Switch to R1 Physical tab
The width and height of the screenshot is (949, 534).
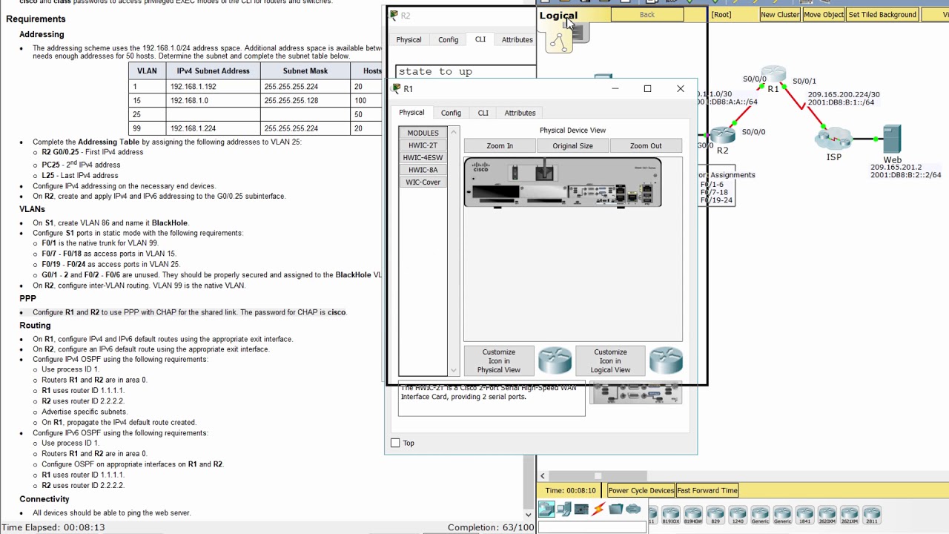411,113
